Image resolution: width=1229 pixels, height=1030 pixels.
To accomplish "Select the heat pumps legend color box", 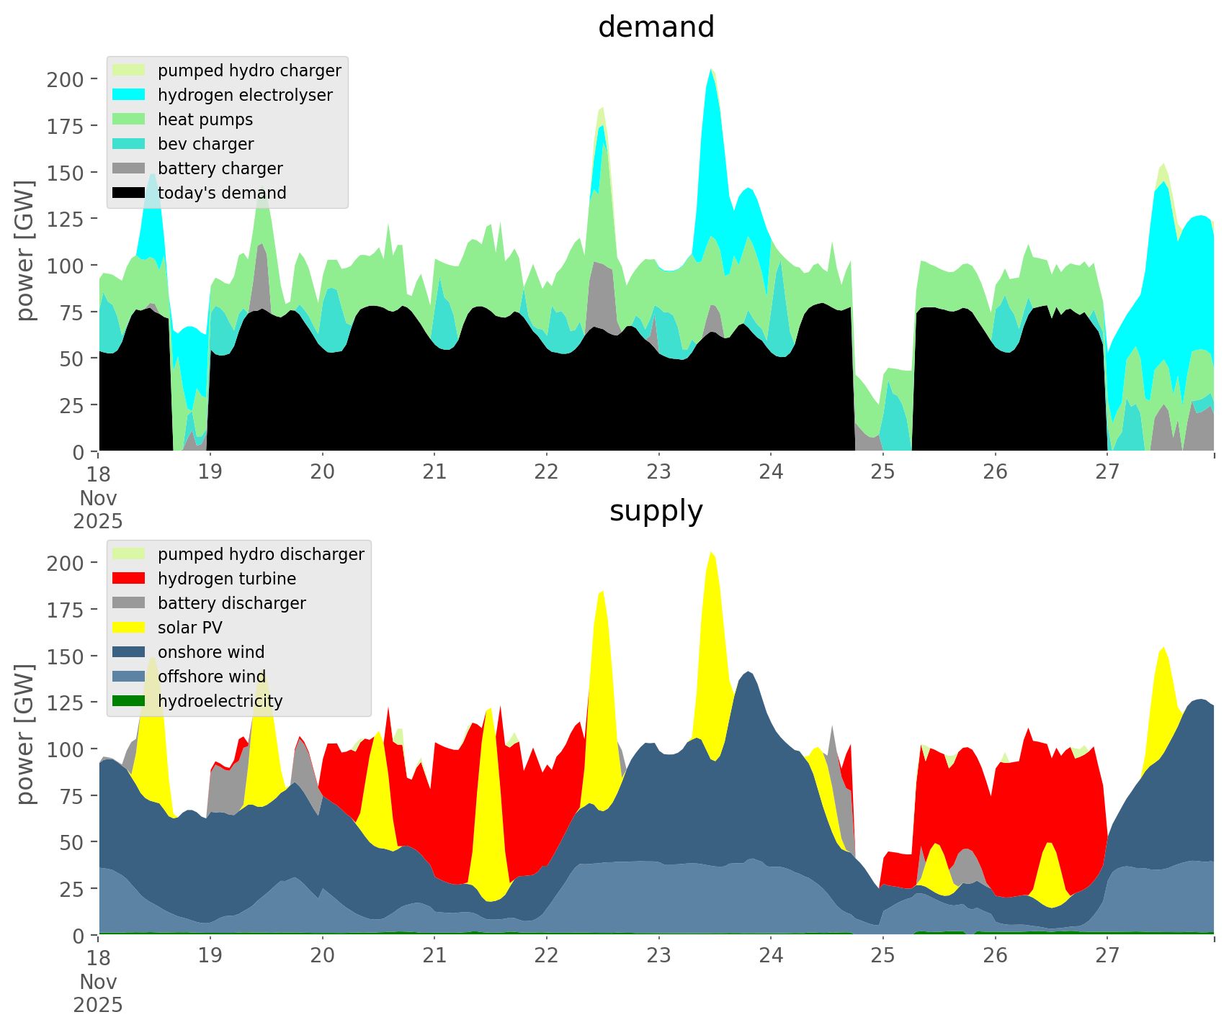I will pos(130,119).
